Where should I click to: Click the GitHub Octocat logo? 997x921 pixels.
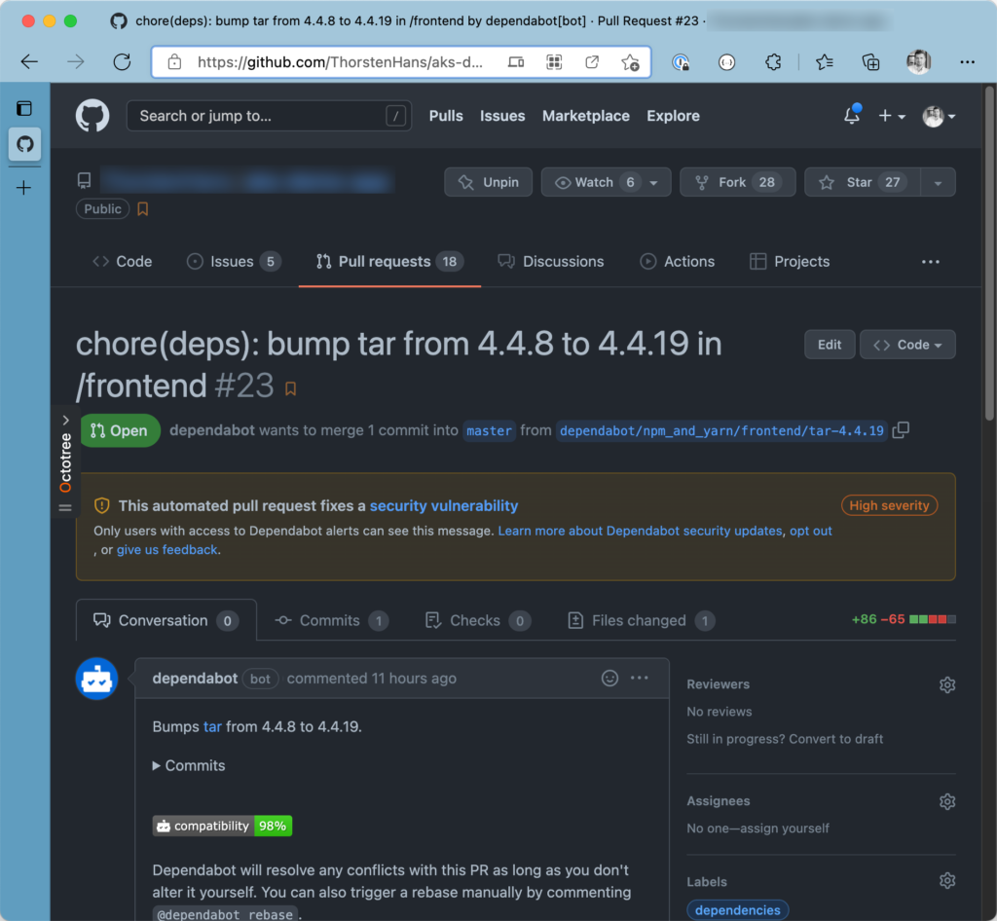pyautogui.click(x=93, y=116)
